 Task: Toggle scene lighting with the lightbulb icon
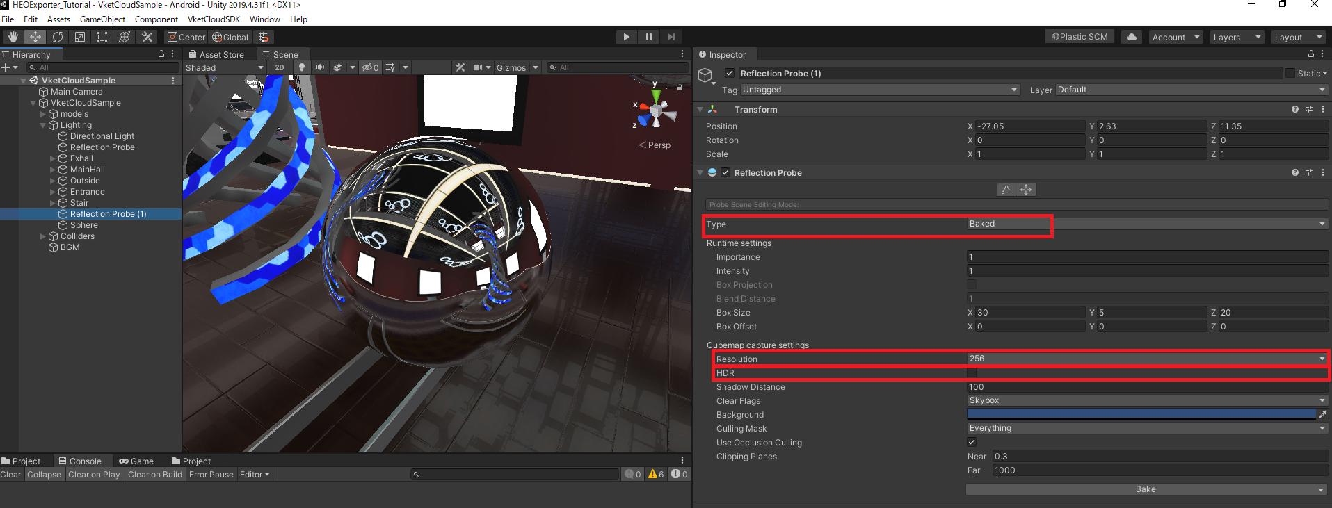pos(302,67)
